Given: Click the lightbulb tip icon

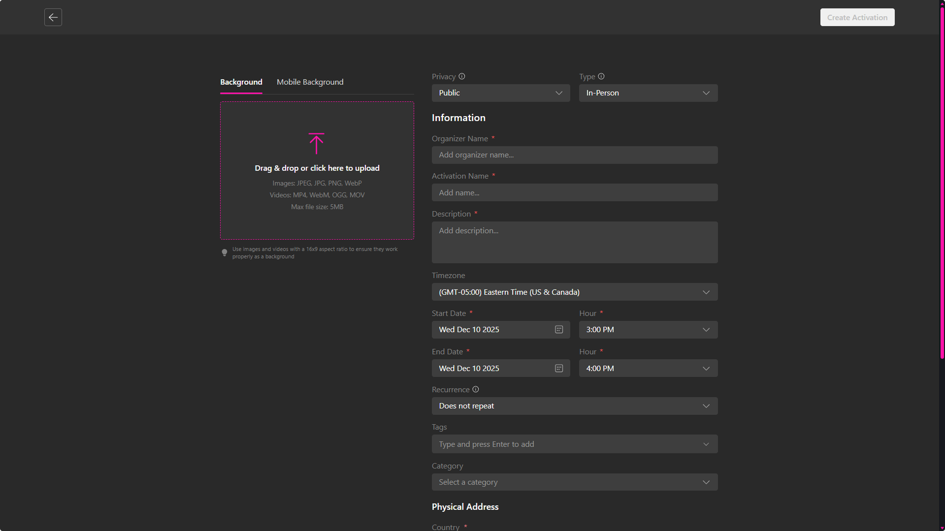Looking at the screenshot, I should click(x=225, y=252).
